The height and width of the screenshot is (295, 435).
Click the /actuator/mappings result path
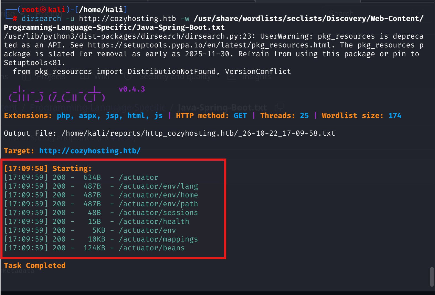pos(158,239)
